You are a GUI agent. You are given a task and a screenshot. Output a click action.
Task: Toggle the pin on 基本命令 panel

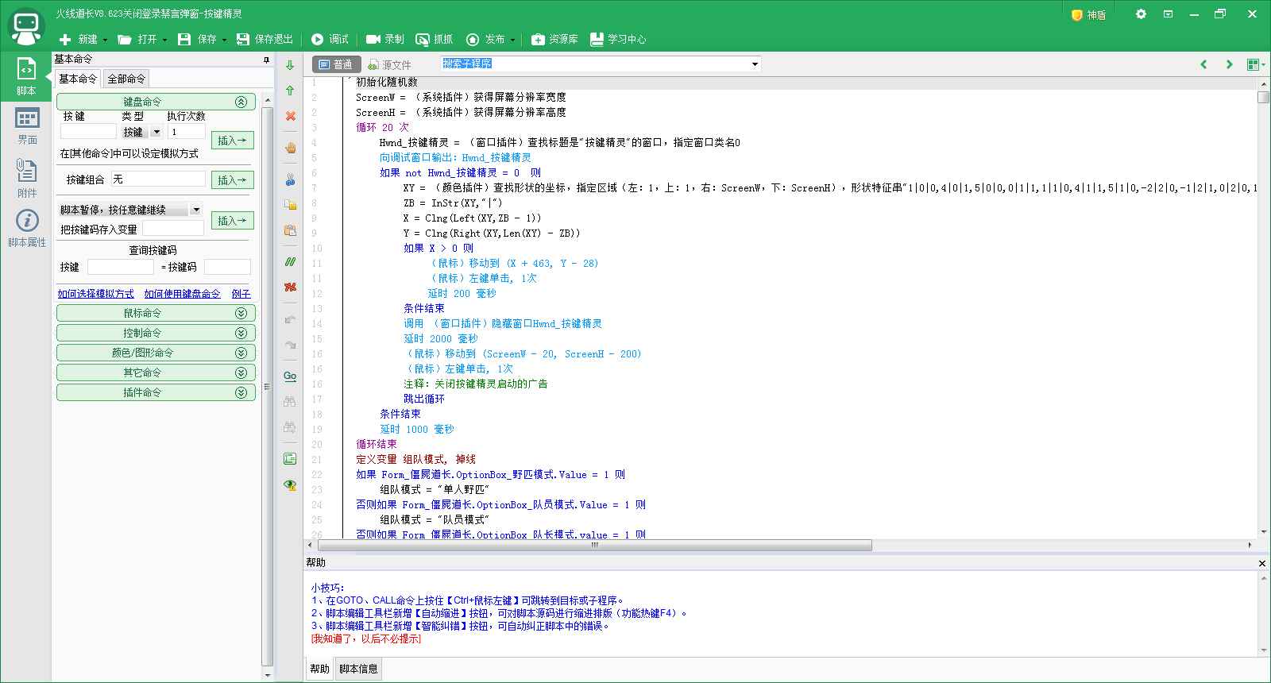(266, 60)
